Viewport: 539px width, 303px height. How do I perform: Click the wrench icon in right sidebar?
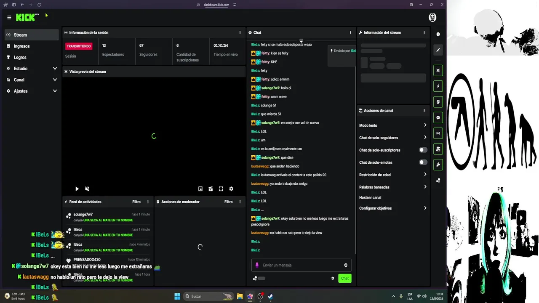[x=438, y=165]
